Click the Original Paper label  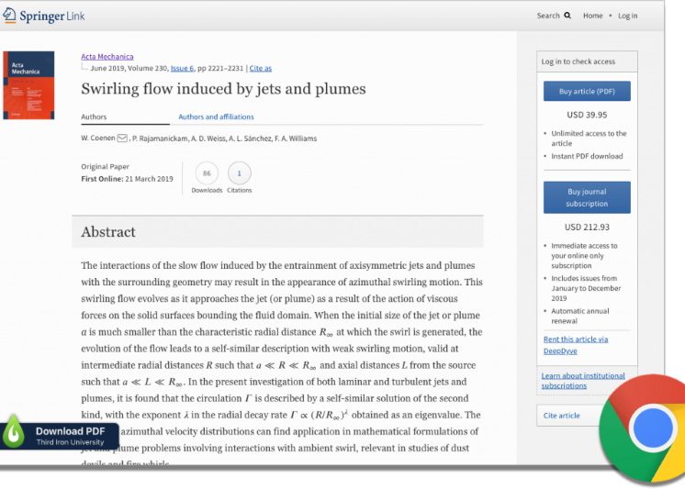105,166
